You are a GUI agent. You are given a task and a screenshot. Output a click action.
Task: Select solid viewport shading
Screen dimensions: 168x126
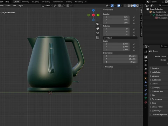[x=132, y=6]
